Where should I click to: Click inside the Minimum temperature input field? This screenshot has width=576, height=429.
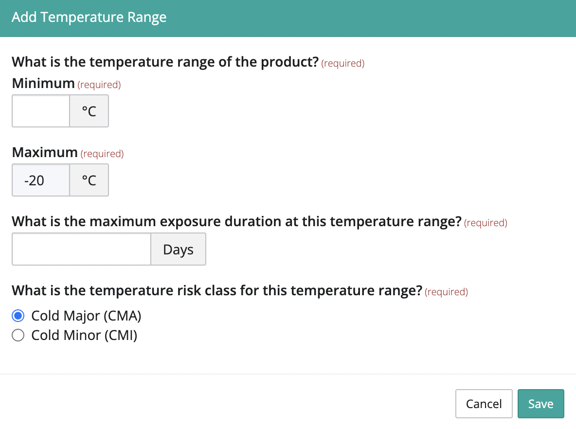[40, 111]
